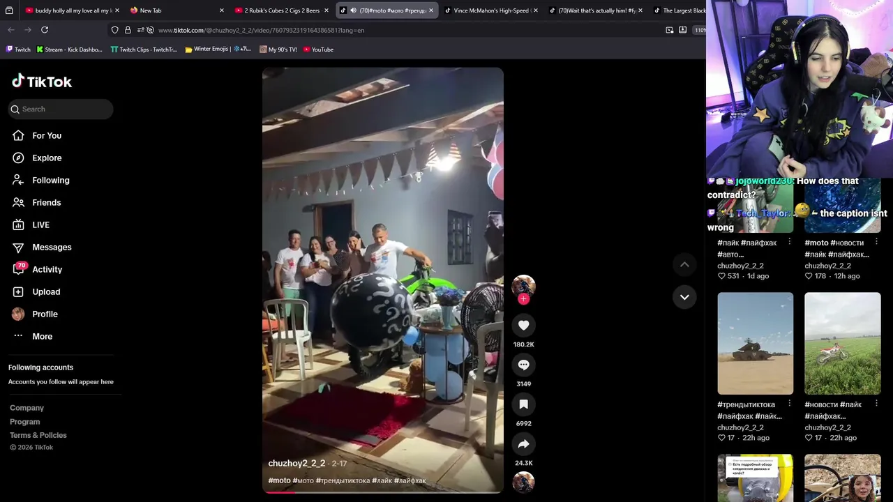This screenshot has width=893, height=502.
Task: Click the TikTok logo
Action: 42,82
